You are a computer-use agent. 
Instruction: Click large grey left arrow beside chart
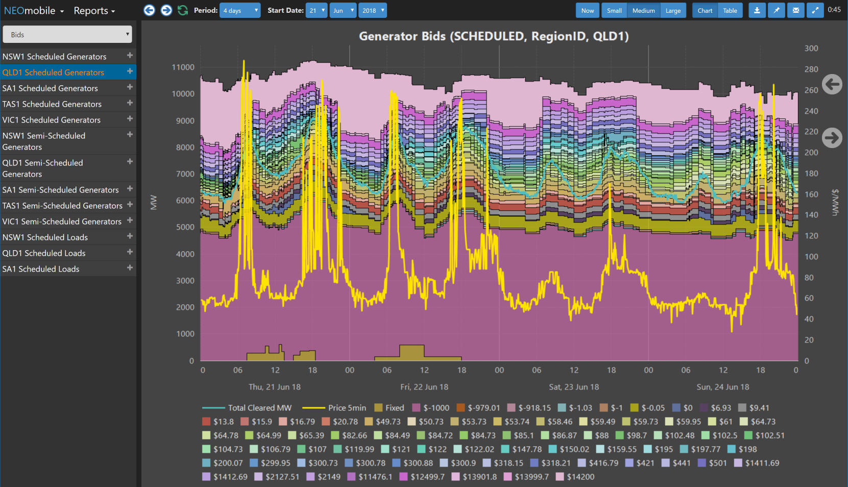click(x=832, y=84)
